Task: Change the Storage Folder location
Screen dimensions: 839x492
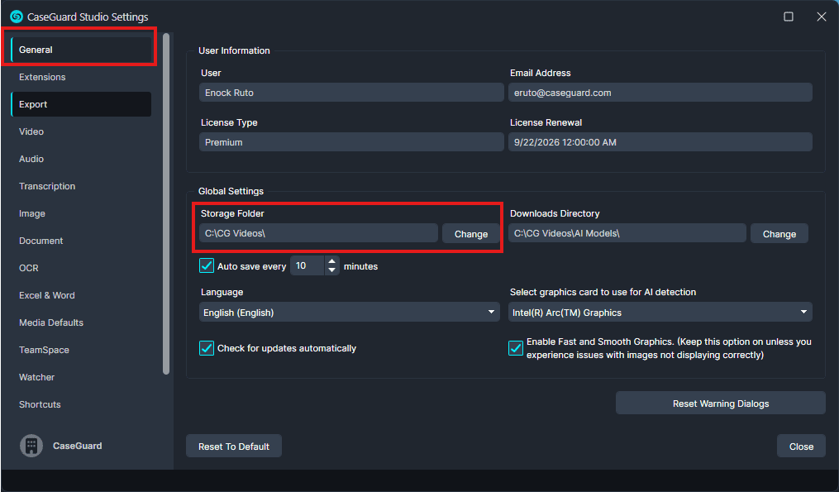Action: click(x=470, y=234)
